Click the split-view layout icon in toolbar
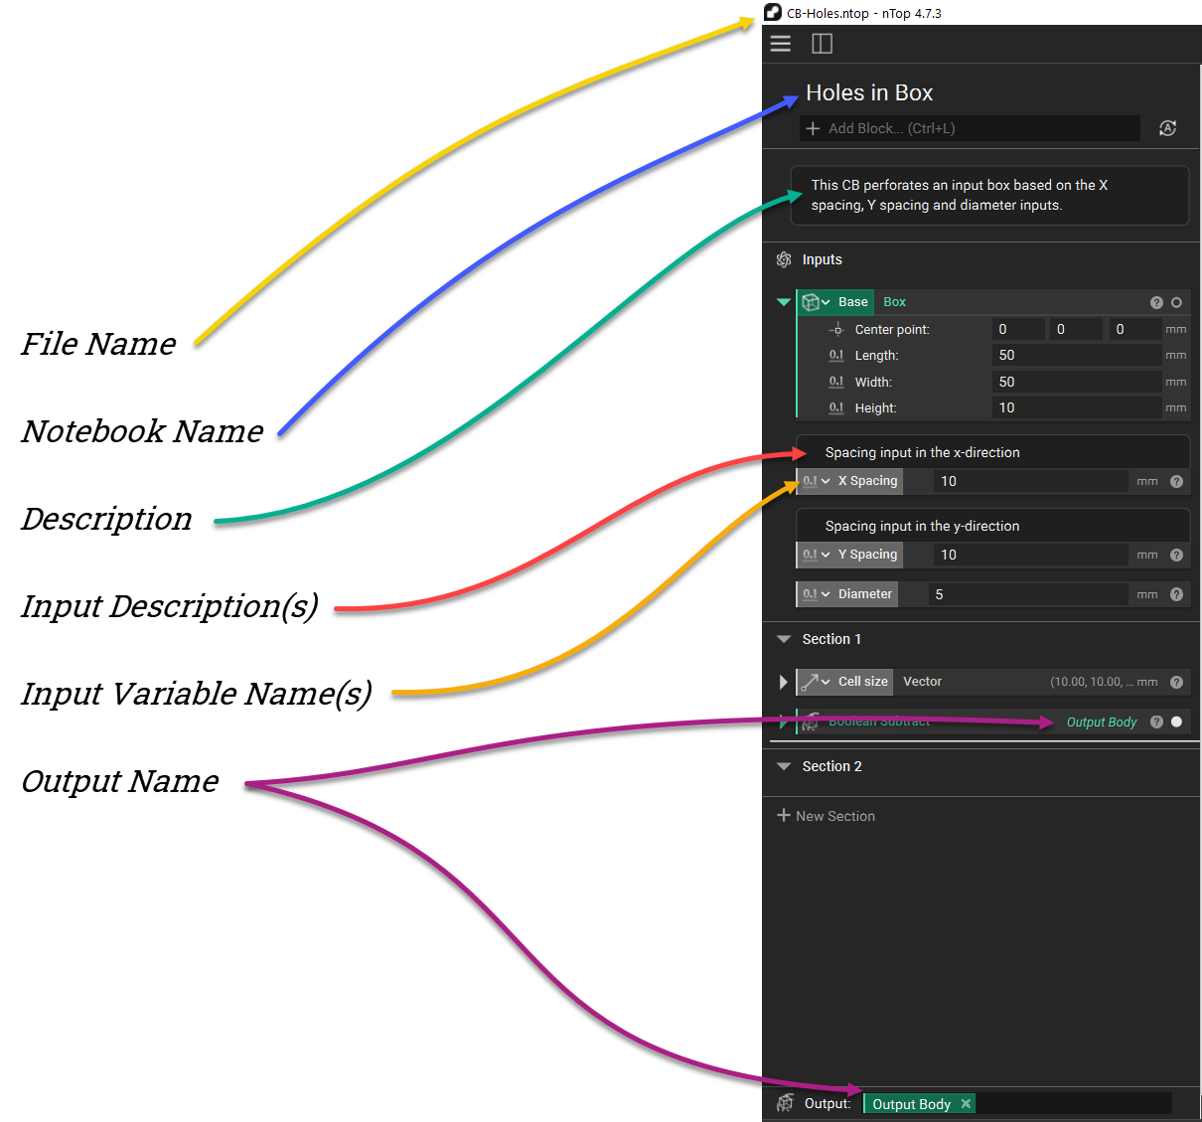This screenshot has width=1202, height=1122. (x=821, y=44)
